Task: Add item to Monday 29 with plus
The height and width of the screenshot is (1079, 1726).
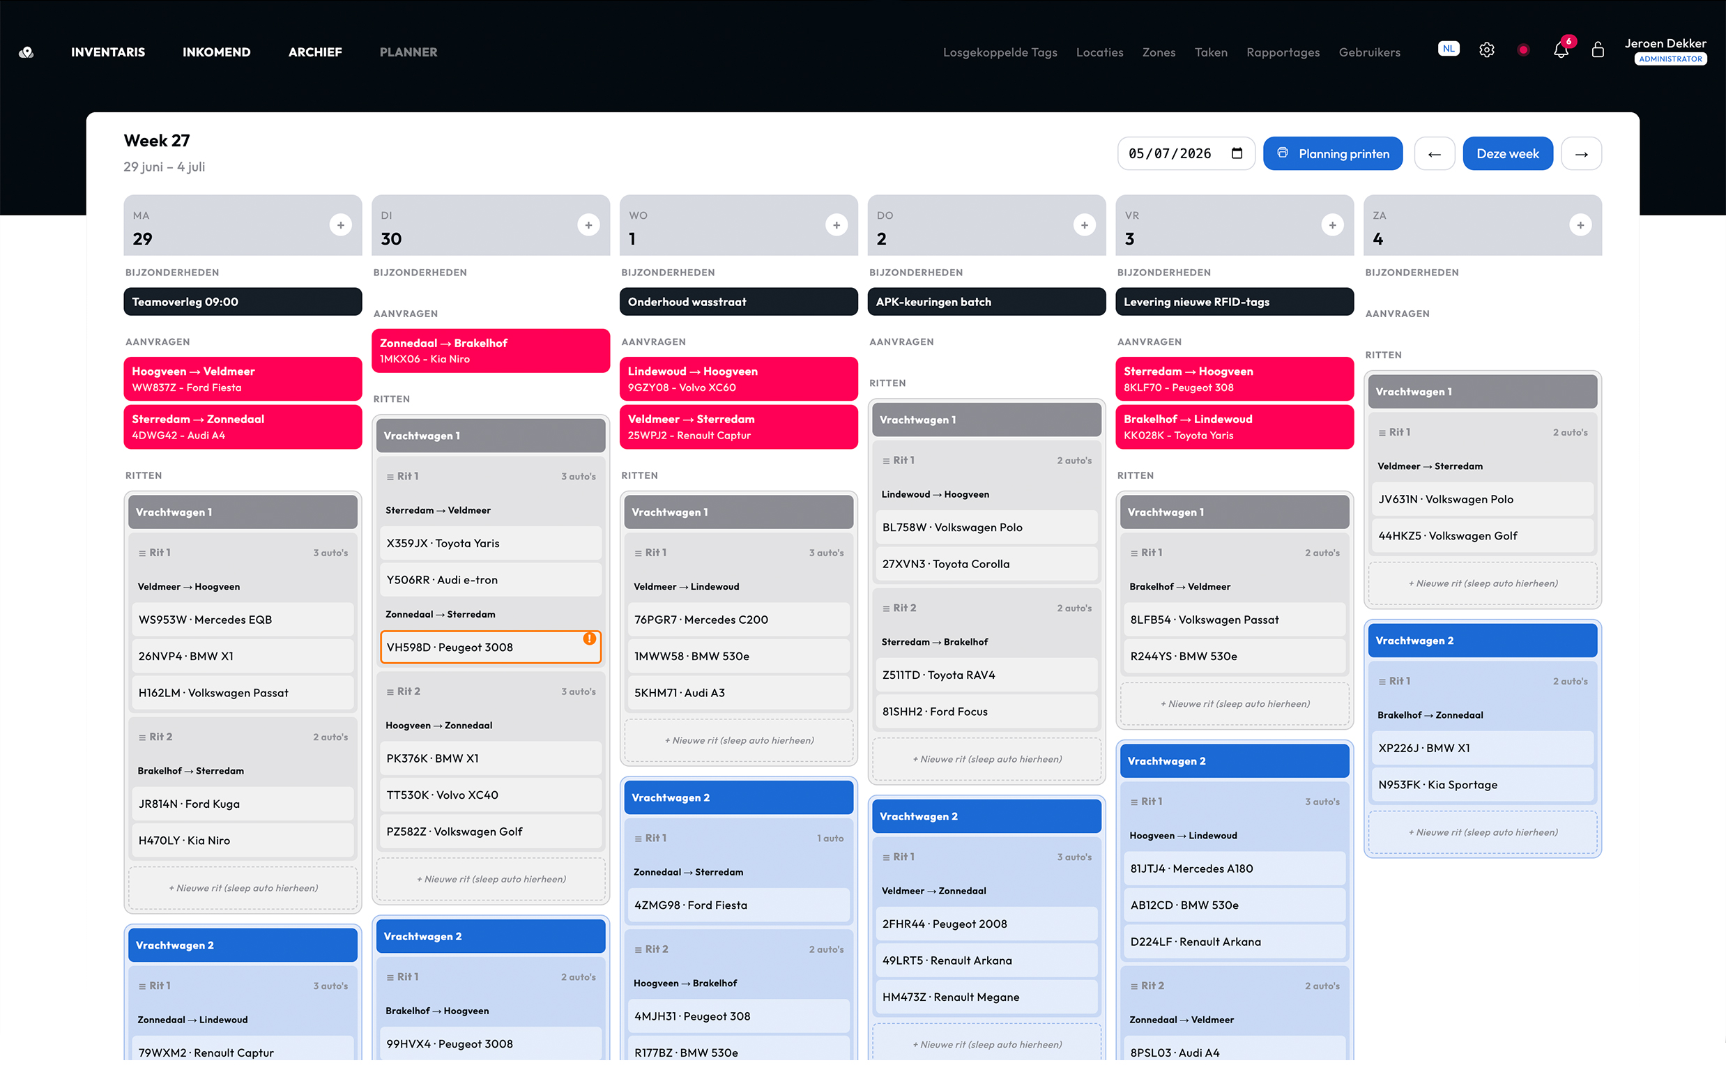Action: [x=340, y=224]
